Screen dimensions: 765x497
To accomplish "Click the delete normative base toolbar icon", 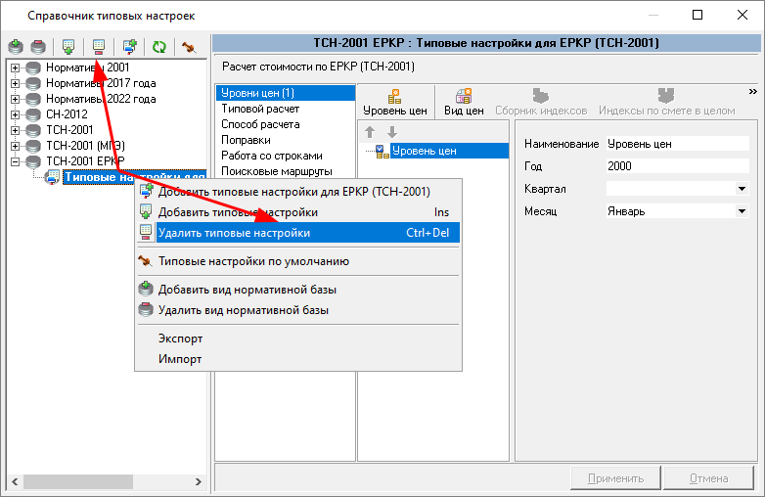I will (x=38, y=46).
